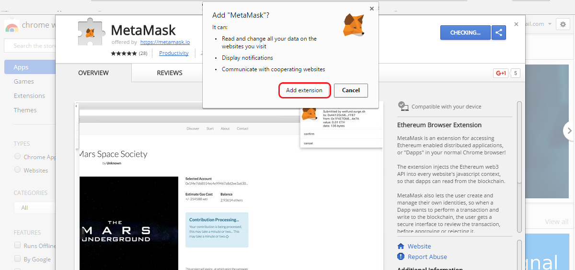575x270 pixels.
Task: Click the Chrome web store logo
Action: tap(12, 26)
